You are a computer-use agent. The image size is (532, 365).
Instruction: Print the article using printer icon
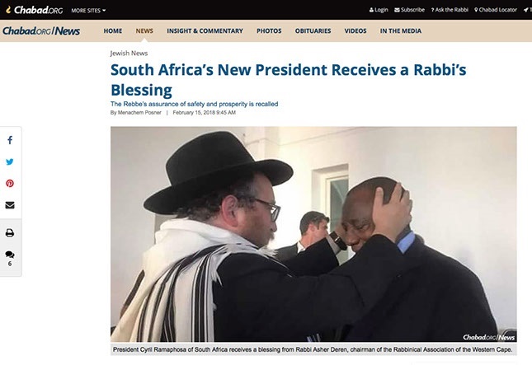click(x=10, y=233)
